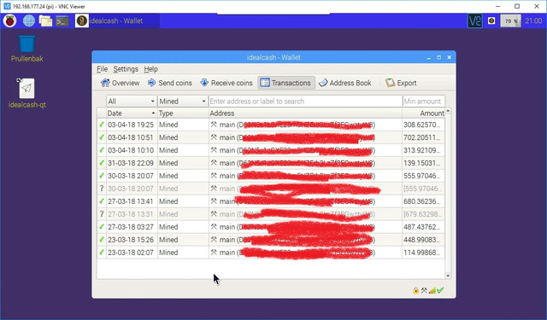The image size is (547, 320).
Task: Open the Address Book page
Action: (x=345, y=83)
